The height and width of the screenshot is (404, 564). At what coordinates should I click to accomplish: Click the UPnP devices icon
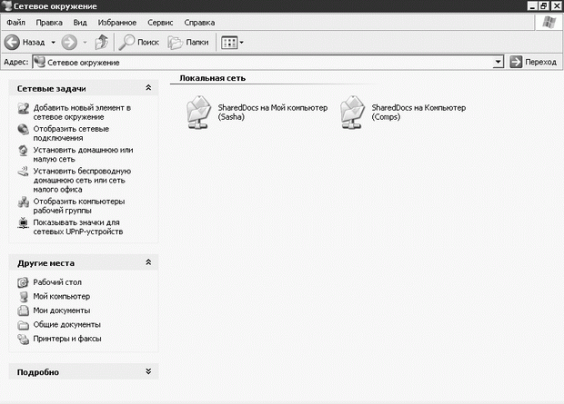(x=24, y=222)
